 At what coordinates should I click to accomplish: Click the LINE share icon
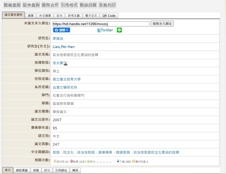coord(119,30)
